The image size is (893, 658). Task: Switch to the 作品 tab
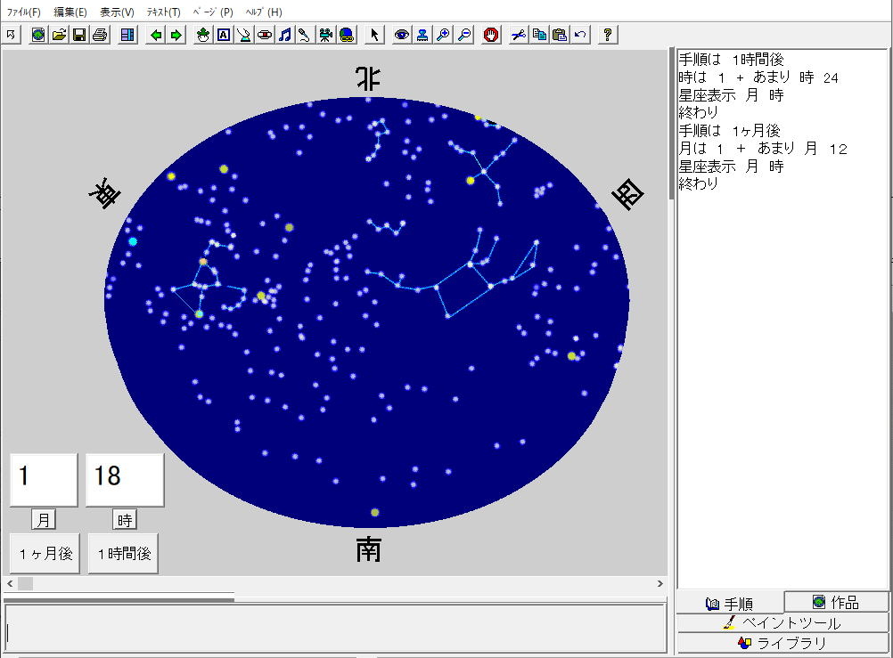pyautogui.click(x=836, y=603)
